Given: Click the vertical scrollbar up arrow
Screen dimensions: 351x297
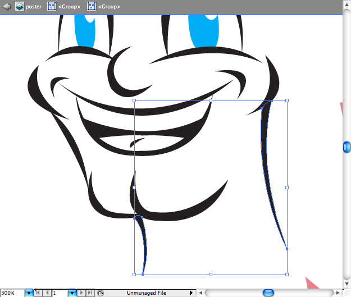Looking at the screenshot, I should pyautogui.click(x=347, y=4).
